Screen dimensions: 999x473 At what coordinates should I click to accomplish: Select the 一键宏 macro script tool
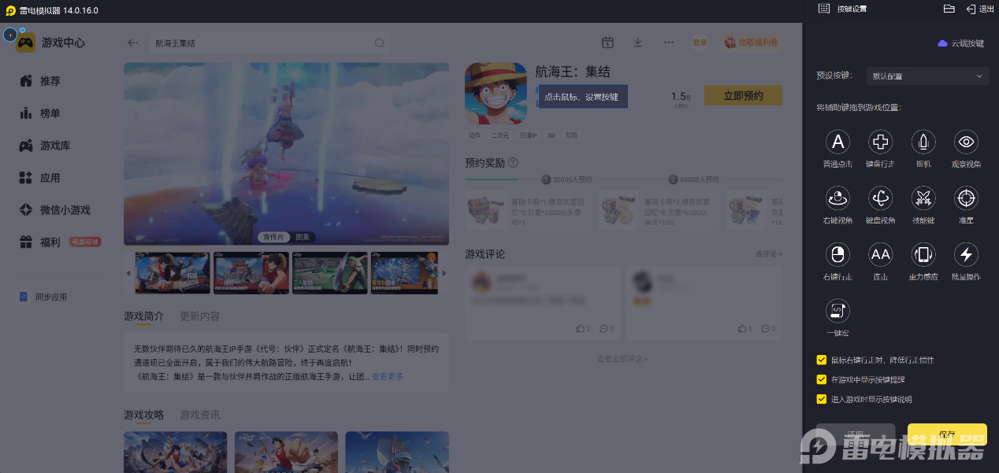click(837, 311)
